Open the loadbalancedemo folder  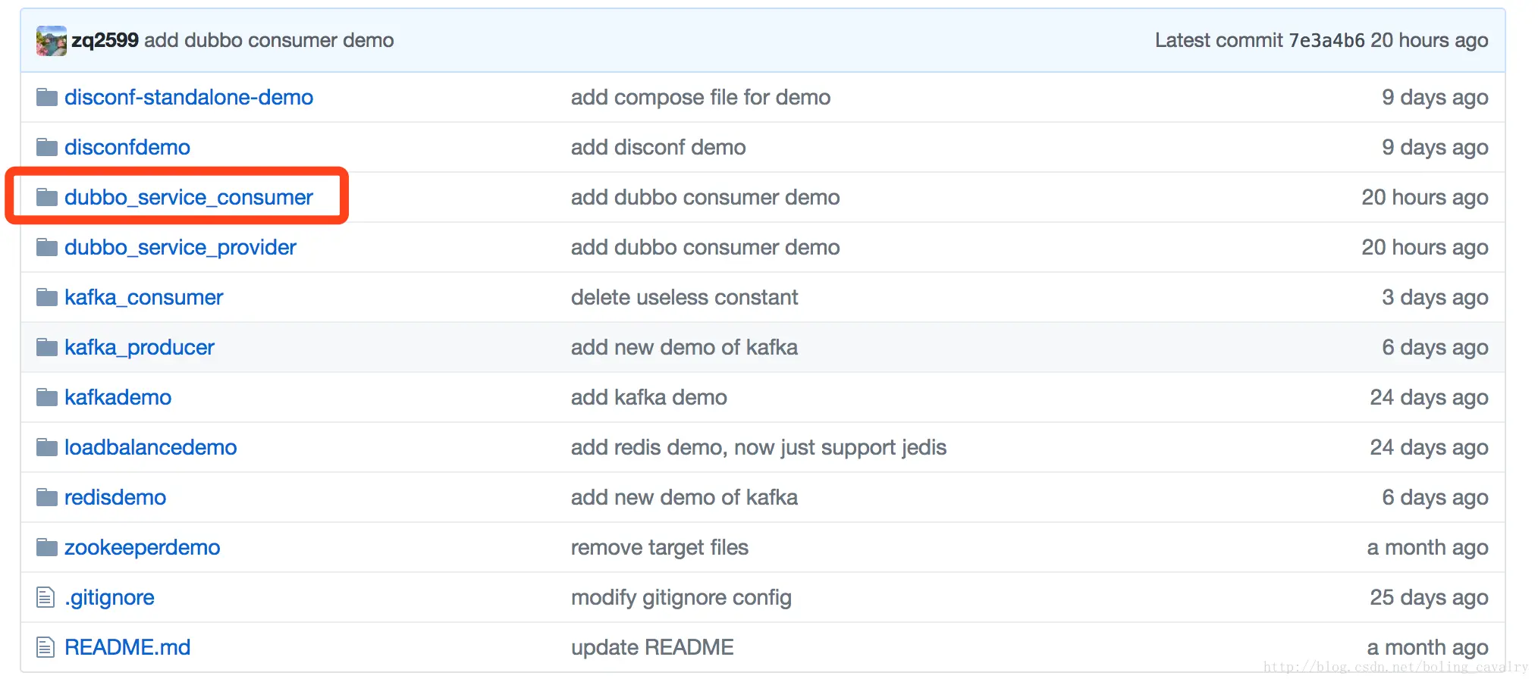click(150, 447)
